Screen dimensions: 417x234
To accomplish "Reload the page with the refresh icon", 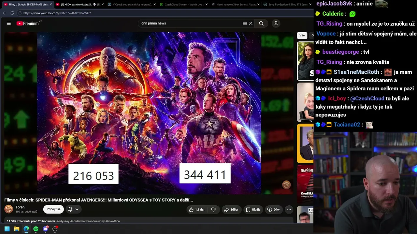I will pyautogui.click(x=12, y=13).
